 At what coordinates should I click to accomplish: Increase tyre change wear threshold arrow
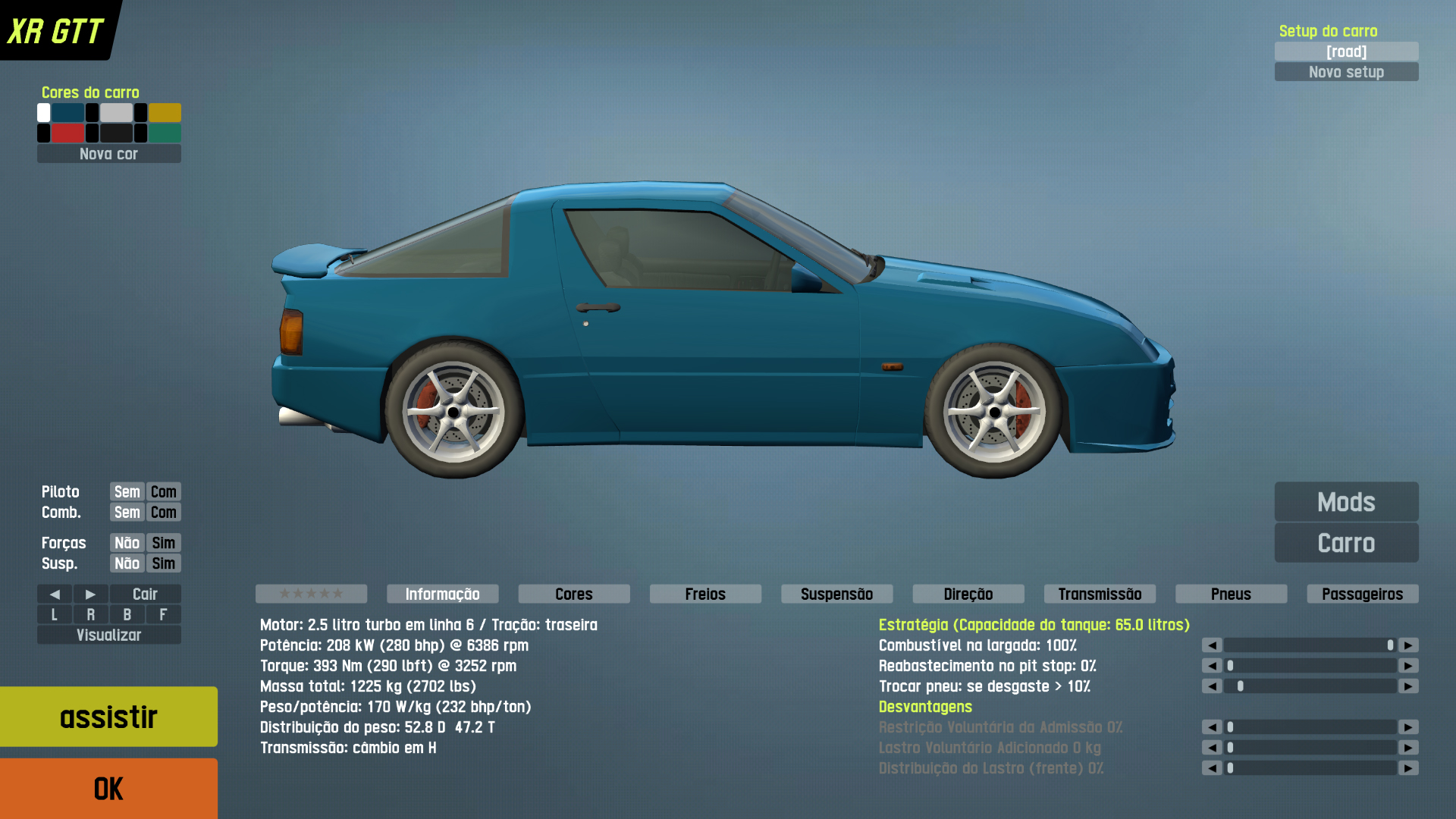click(1408, 686)
